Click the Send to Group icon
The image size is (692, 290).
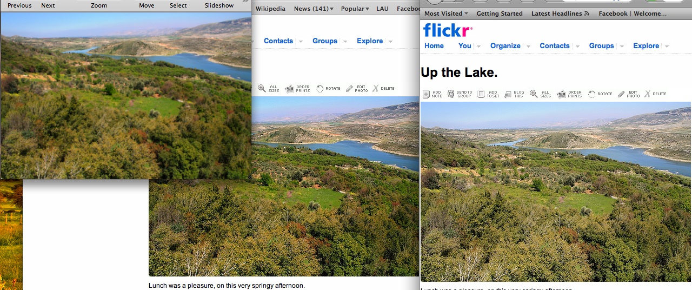tap(451, 94)
